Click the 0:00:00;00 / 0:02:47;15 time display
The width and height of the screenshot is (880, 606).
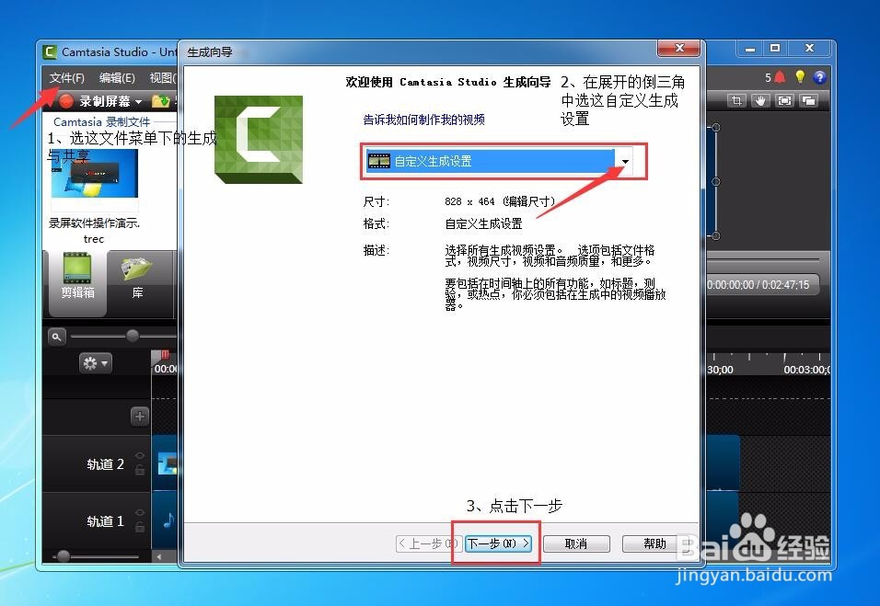(x=758, y=285)
